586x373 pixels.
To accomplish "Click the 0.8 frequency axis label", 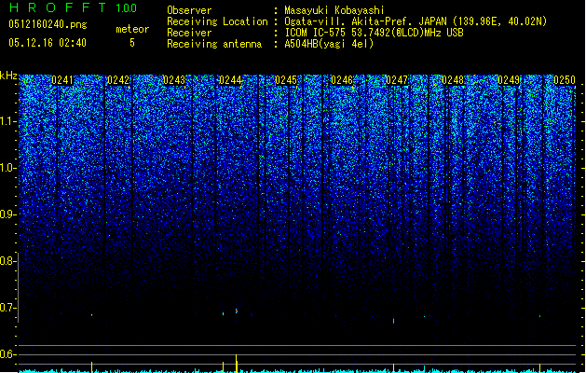I will pyautogui.click(x=7, y=261).
